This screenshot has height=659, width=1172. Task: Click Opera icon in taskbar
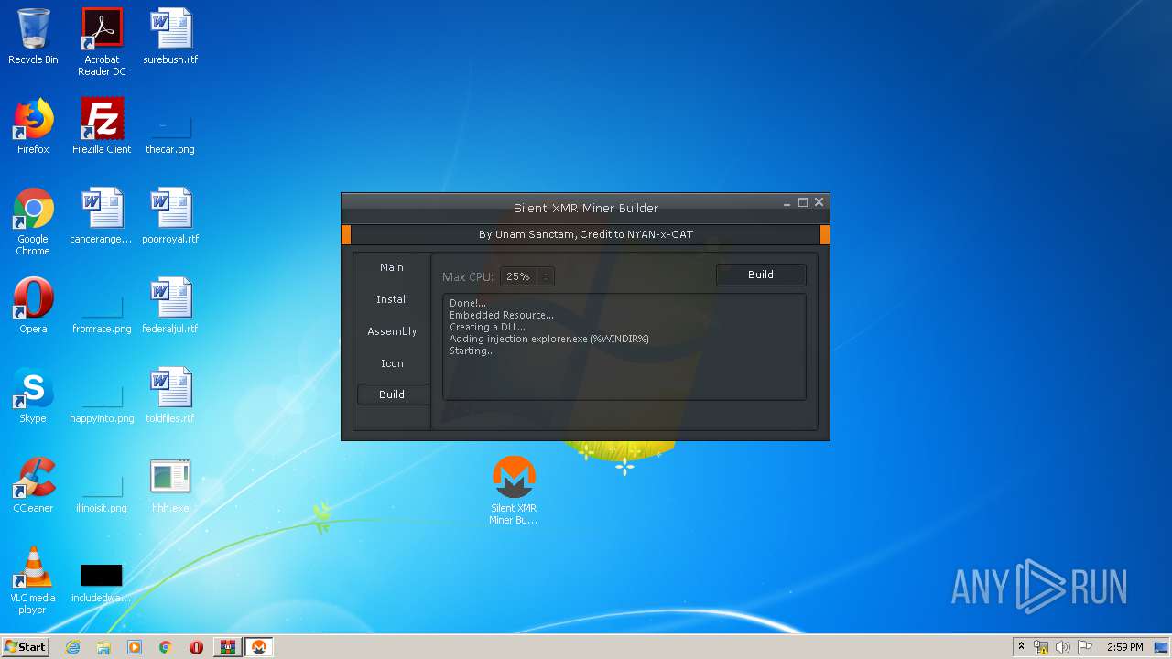tap(196, 647)
